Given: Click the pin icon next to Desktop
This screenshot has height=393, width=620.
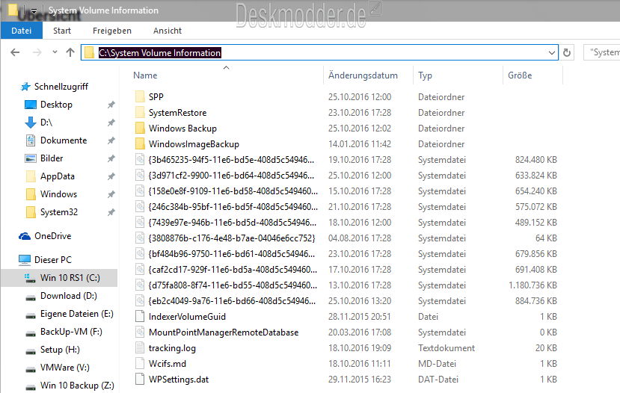Looking at the screenshot, I should [111, 105].
